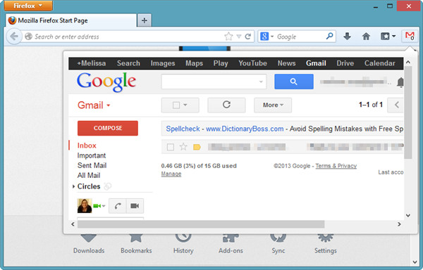Reload the page with the refresh icon
Image resolution: width=423 pixels, height=270 pixels.
point(247,37)
